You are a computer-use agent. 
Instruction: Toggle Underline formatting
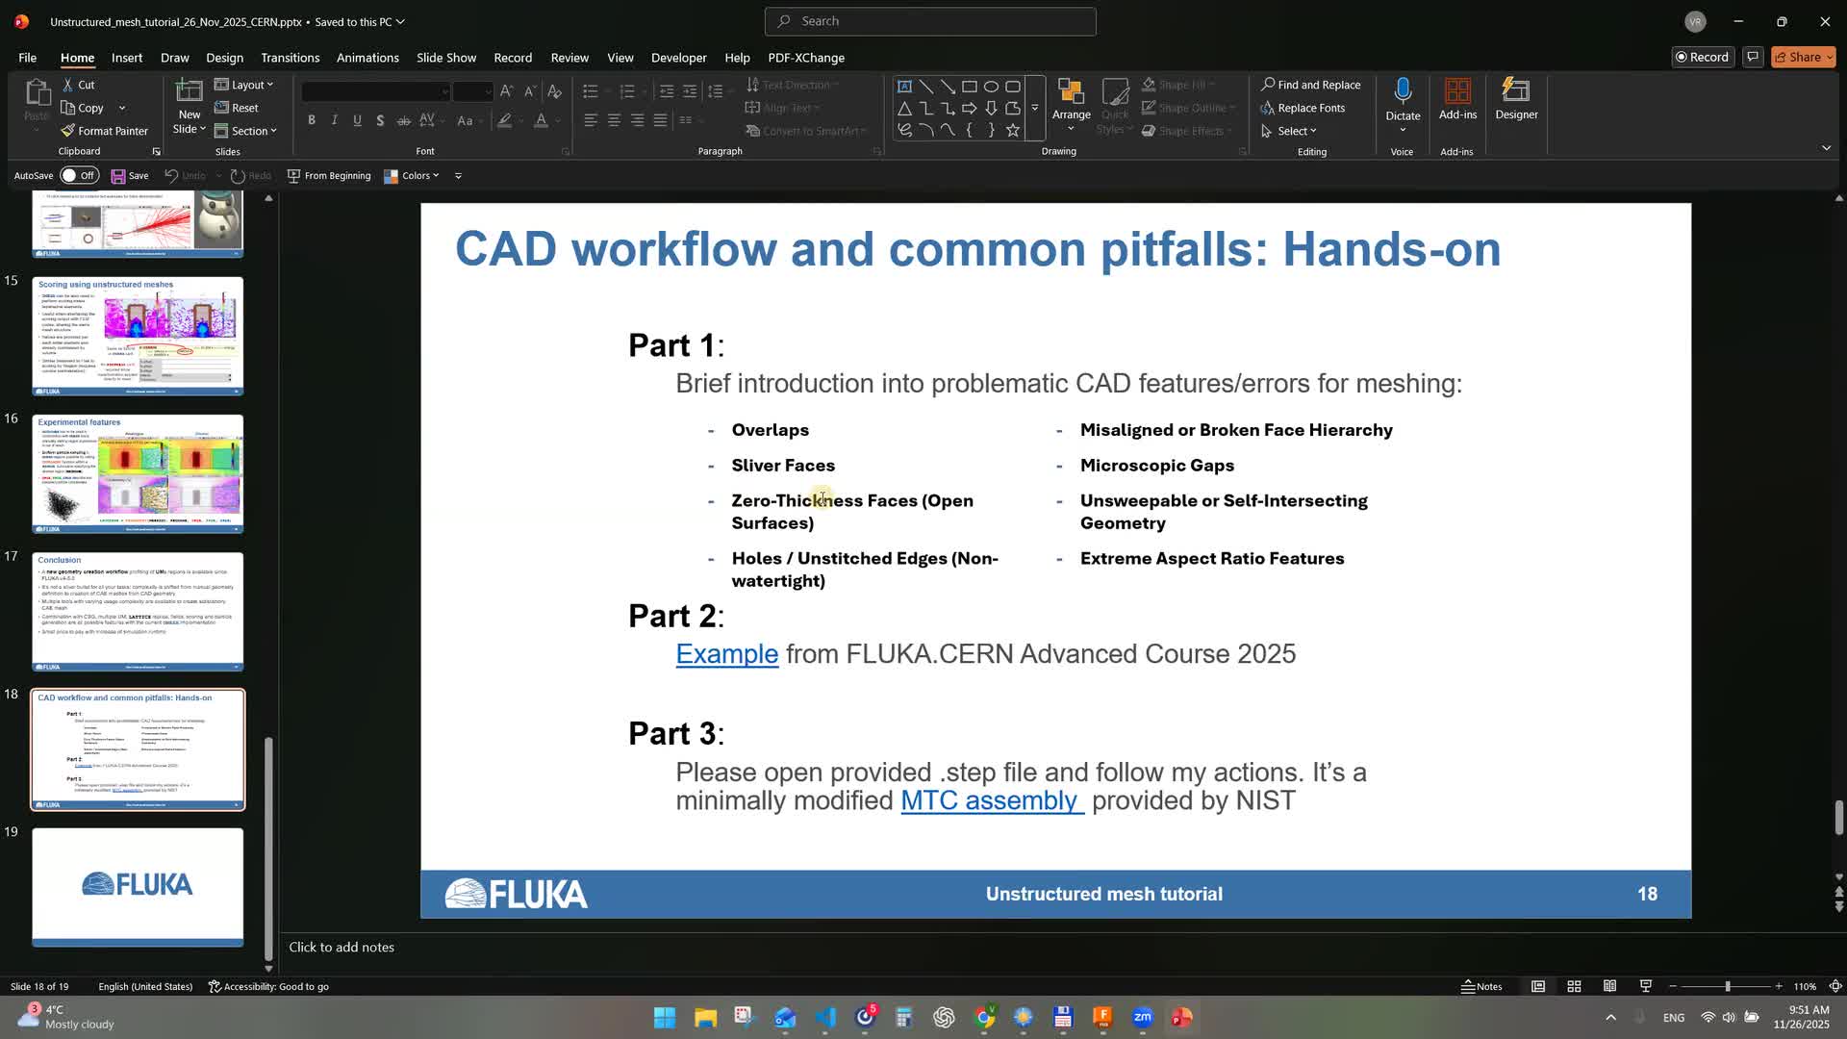pyautogui.click(x=357, y=120)
